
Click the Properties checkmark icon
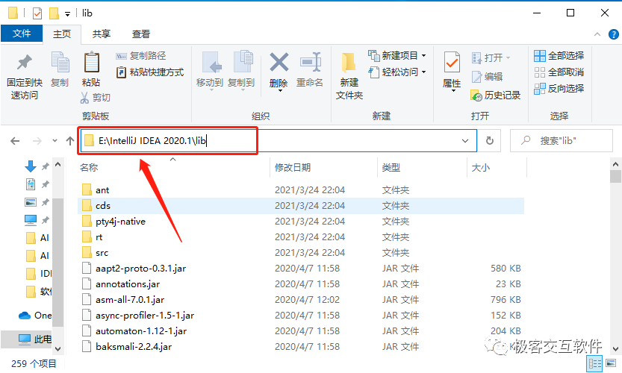(x=452, y=63)
